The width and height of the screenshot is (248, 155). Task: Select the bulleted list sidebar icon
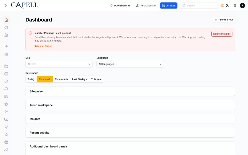point(6,55)
